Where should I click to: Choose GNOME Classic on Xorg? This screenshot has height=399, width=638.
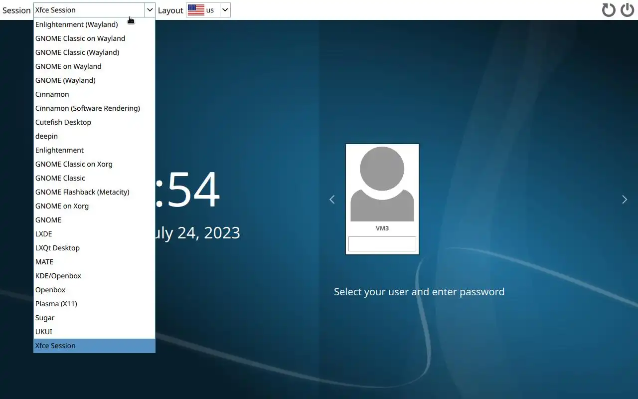click(x=94, y=164)
